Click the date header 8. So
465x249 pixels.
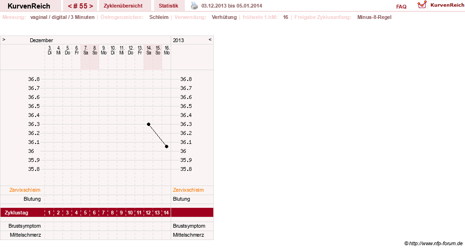[x=95, y=50]
